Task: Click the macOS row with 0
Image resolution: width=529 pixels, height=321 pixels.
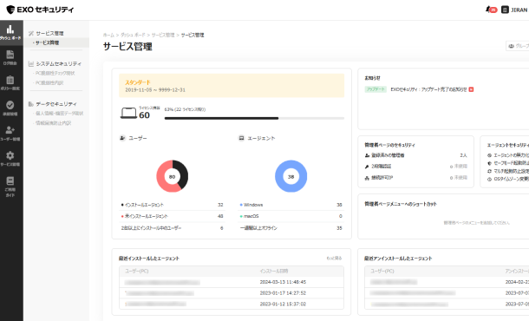Action: [x=291, y=216]
